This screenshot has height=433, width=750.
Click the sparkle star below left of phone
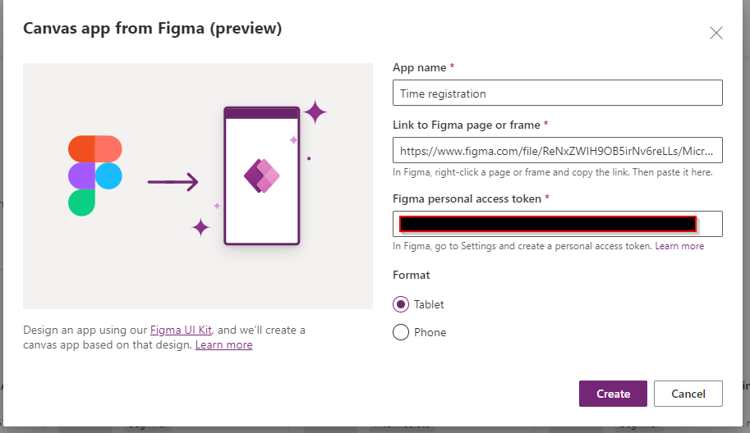click(201, 227)
